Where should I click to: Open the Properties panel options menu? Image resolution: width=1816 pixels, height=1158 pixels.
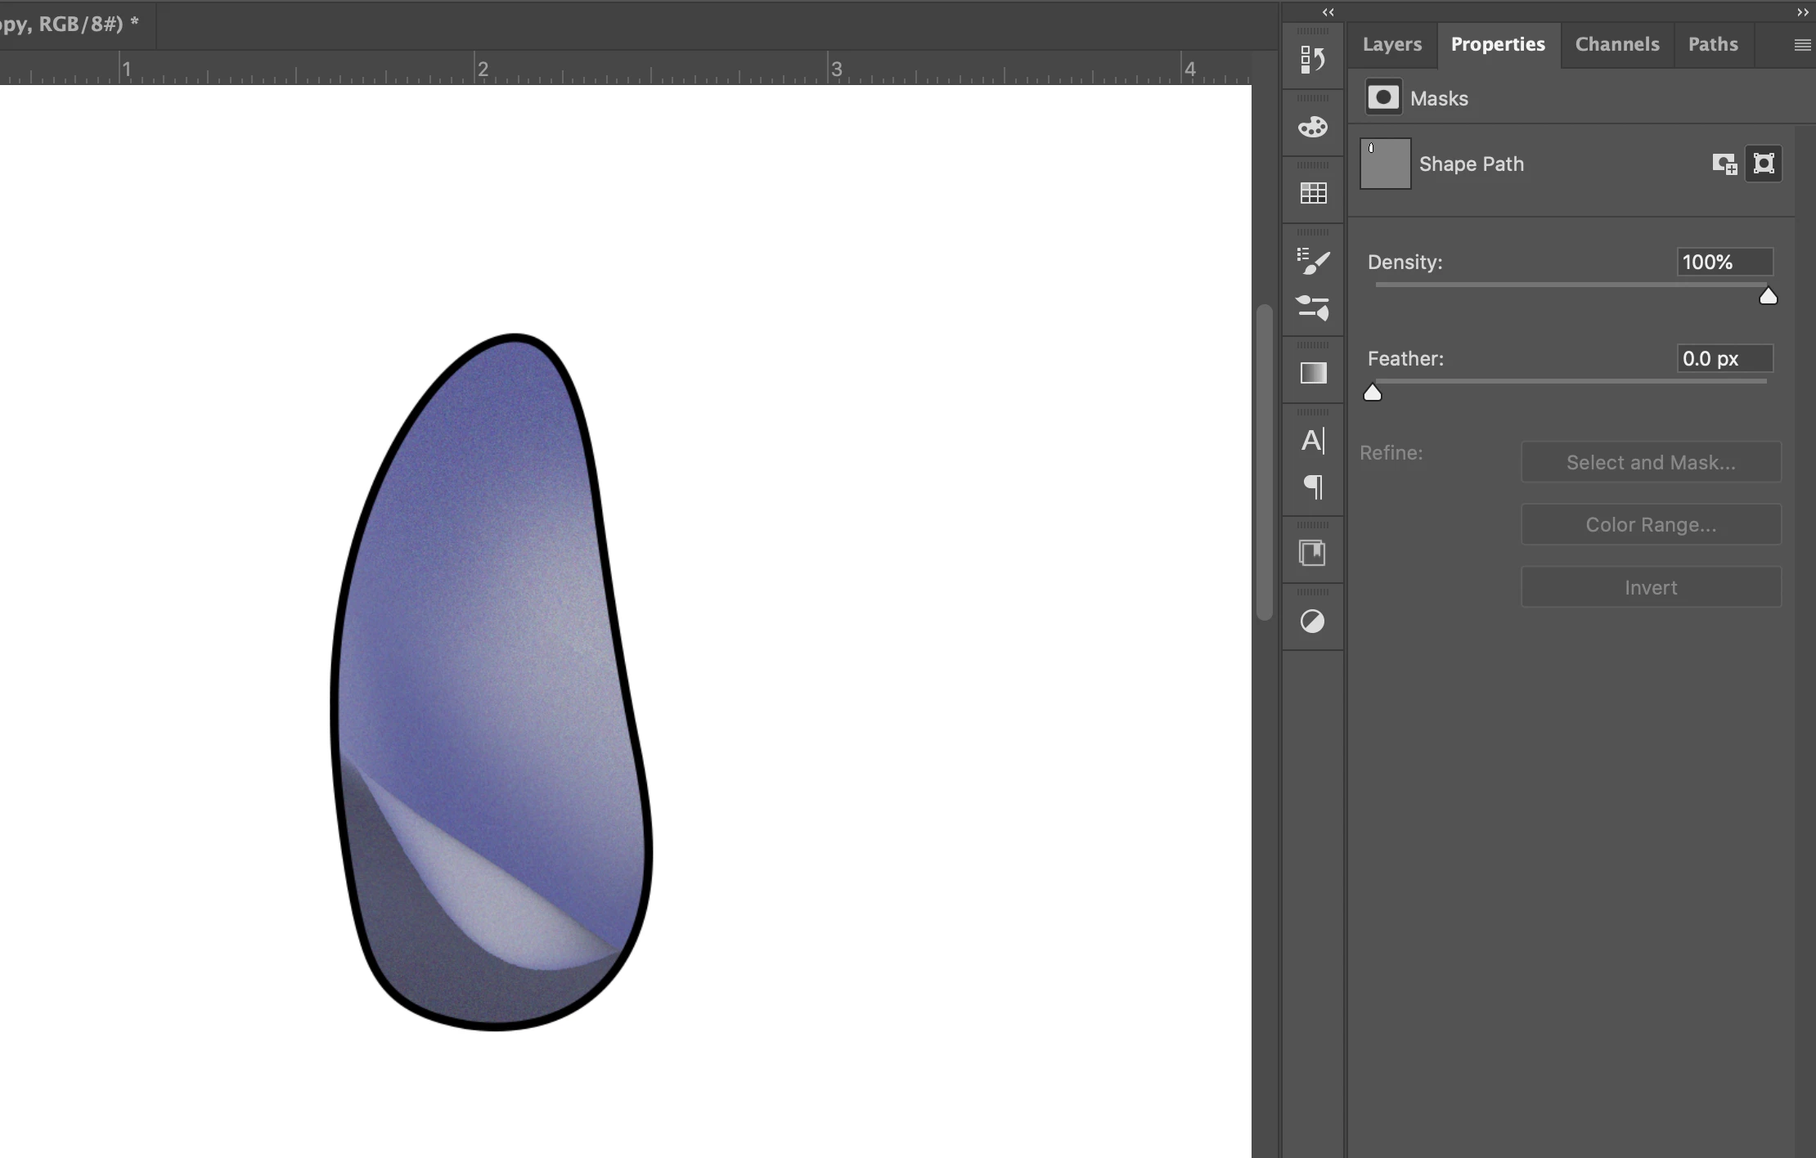click(1802, 45)
